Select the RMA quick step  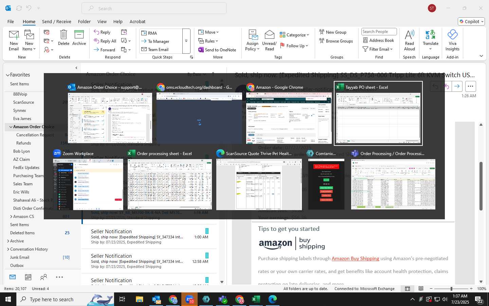tap(161, 33)
